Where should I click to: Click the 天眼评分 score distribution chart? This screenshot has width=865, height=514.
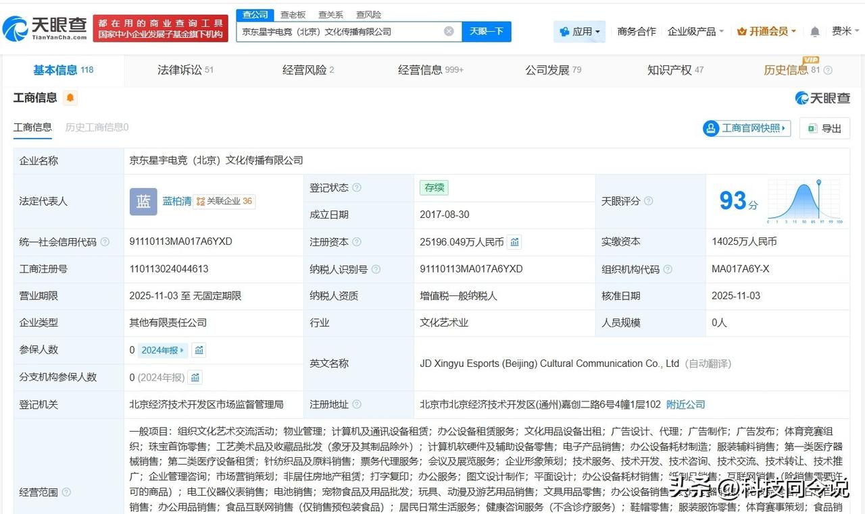(805, 202)
